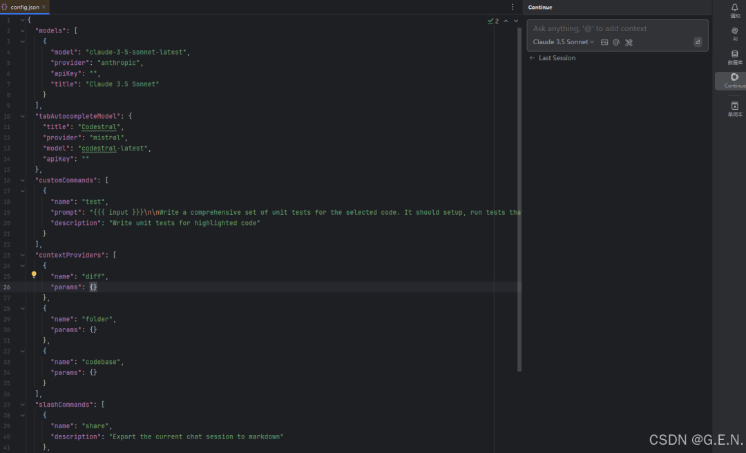Click the @ add-context icon in Continue input

[x=615, y=42]
